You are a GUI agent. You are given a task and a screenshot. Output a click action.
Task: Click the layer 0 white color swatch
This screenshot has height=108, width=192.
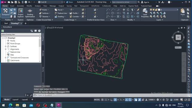(159, 10)
